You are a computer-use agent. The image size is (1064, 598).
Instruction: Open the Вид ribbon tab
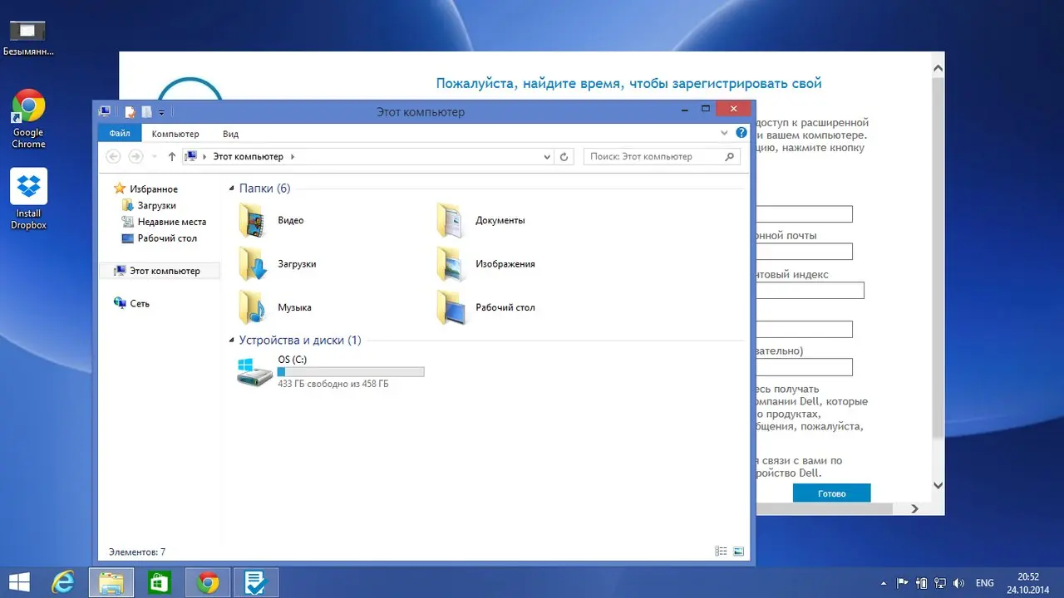pos(231,134)
